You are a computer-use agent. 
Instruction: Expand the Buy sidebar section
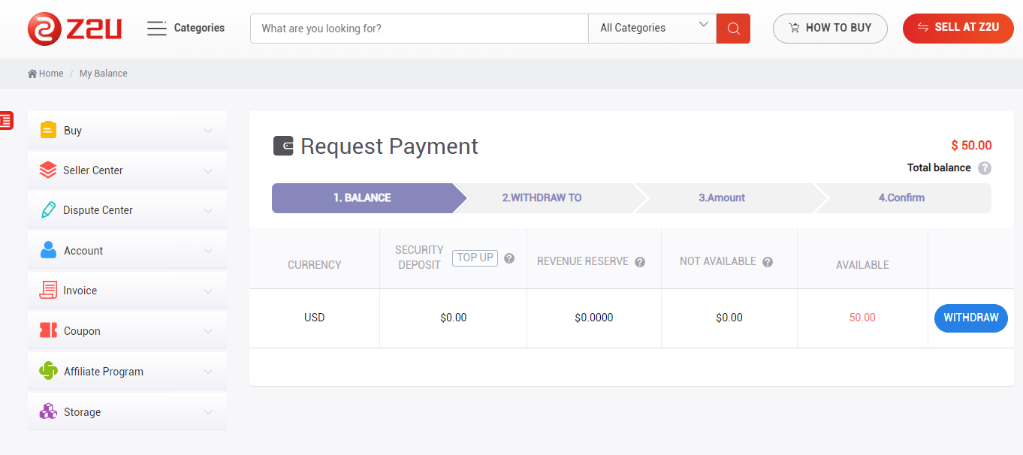pyautogui.click(x=127, y=131)
